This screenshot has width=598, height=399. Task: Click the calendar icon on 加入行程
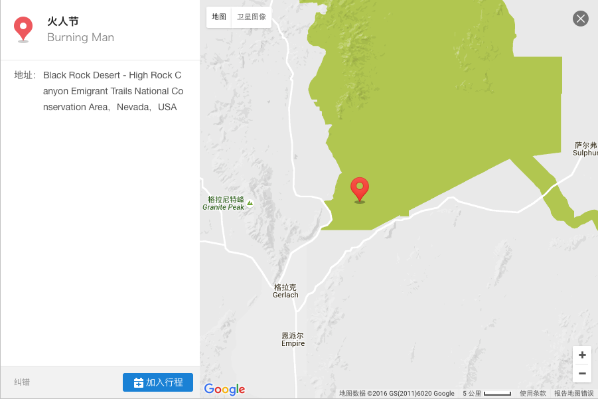tap(139, 382)
